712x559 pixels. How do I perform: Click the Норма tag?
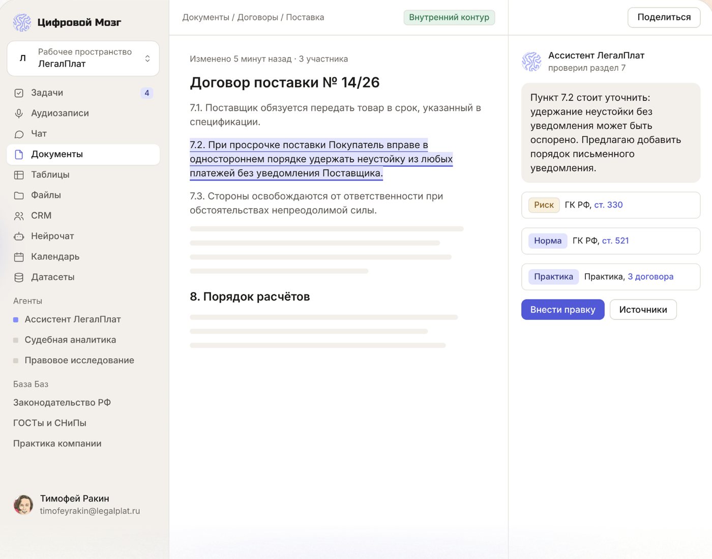pos(548,241)
